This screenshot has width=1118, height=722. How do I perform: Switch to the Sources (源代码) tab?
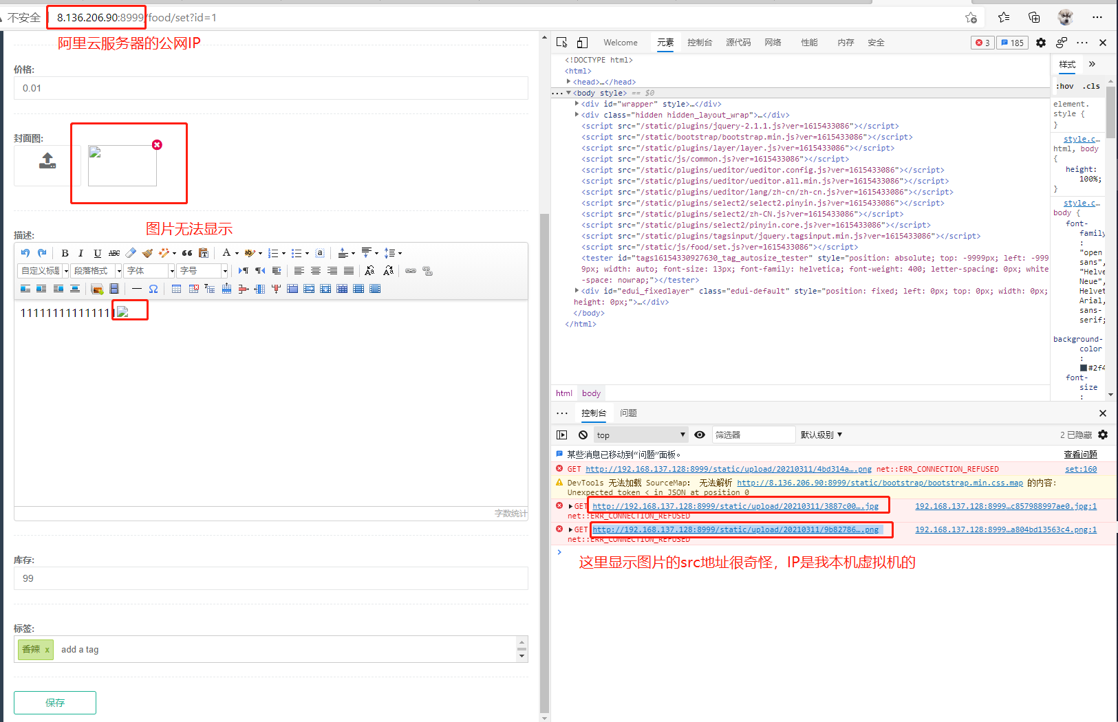[738, 43]
